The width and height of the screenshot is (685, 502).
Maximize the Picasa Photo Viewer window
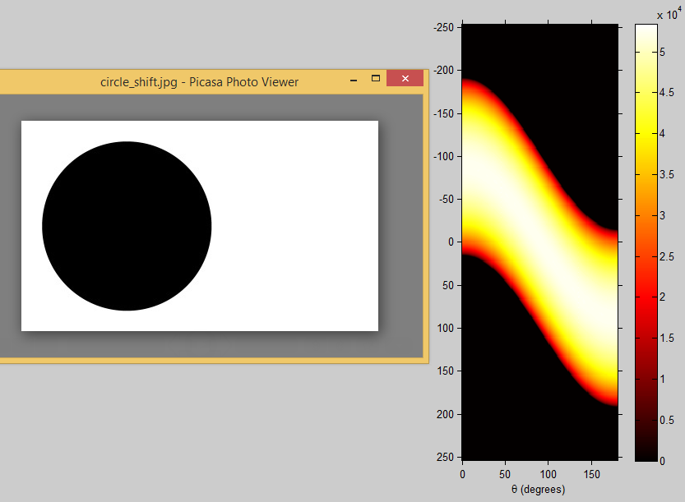(376, 78)
